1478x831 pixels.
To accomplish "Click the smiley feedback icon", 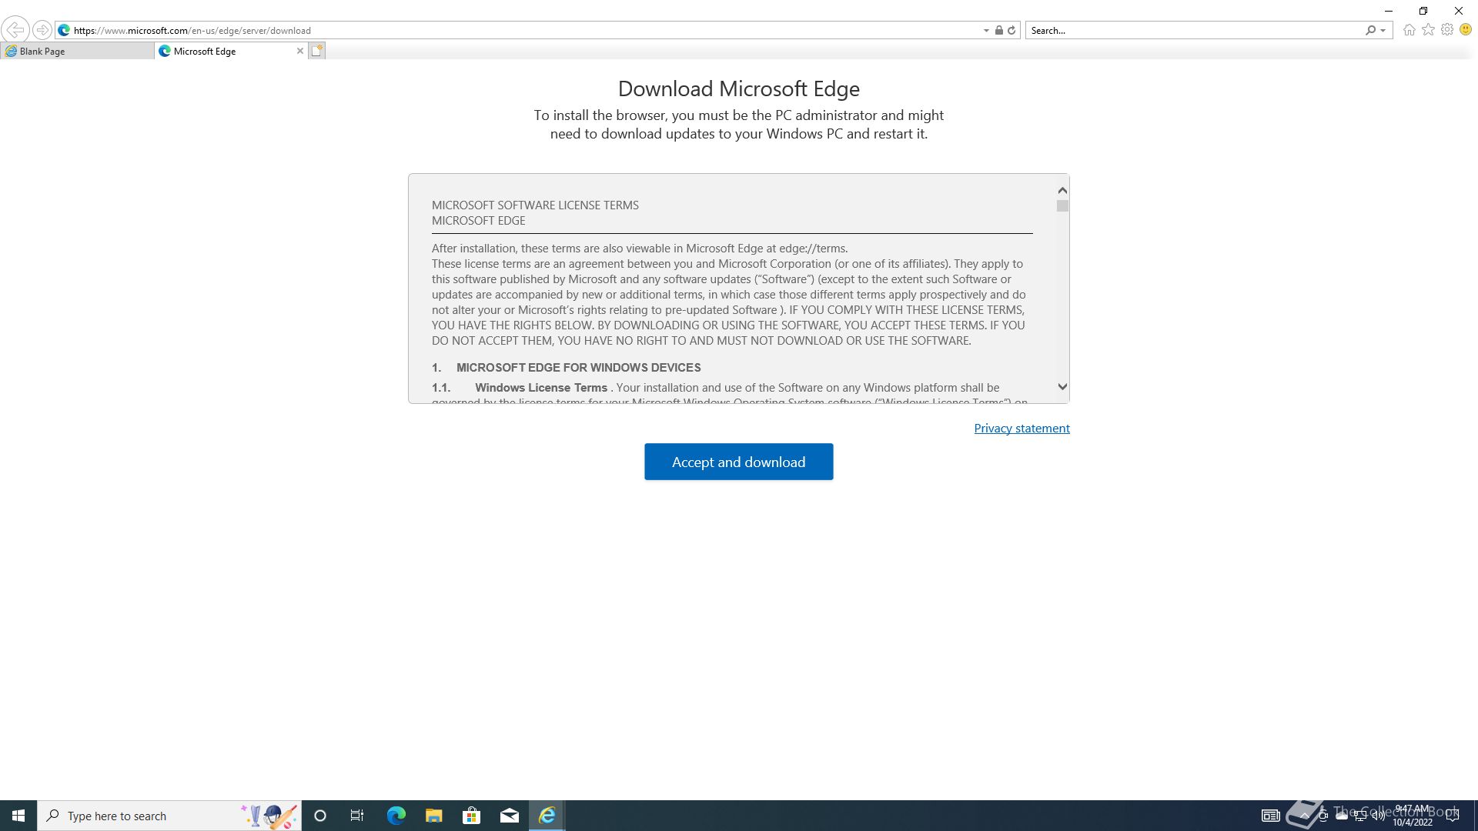I will (1466, 30).
